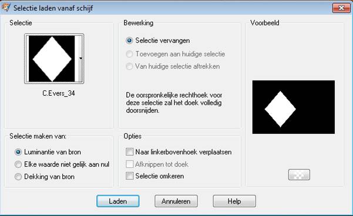Click the dialog title bar text
The image size is (353, 216).
[53, 8]
